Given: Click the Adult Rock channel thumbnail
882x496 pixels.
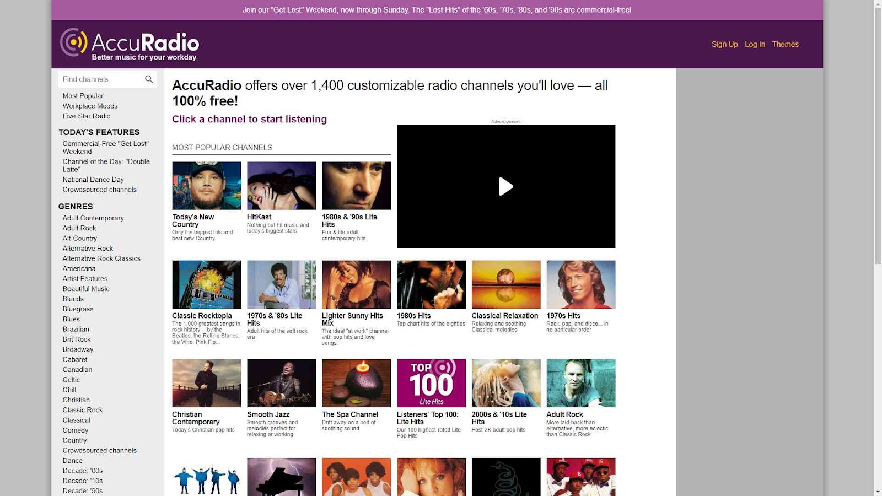Looking at the screenshot, I should point(581,383).
